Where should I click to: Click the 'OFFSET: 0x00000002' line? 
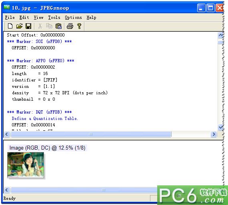coord(33,67)
